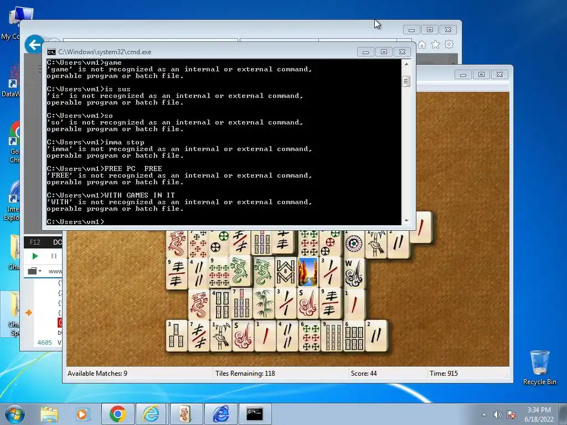567x425 pixels.
Task: Select the Mahjong tile marked W
Action: point(353,272)
